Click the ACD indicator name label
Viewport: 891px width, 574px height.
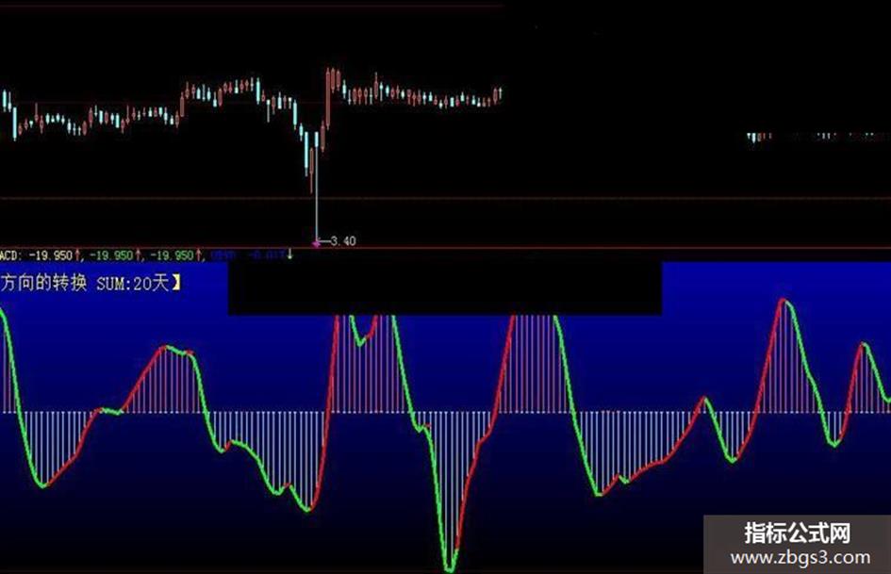(x=10, y=255)
